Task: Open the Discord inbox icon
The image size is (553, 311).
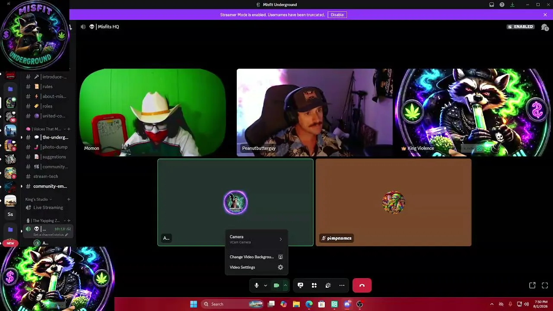Action: (x=492, y=5)
